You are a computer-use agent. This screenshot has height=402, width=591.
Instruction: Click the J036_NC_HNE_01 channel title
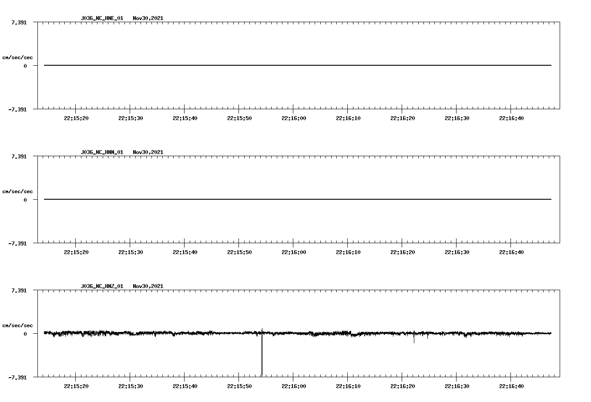tap(102, 18)
